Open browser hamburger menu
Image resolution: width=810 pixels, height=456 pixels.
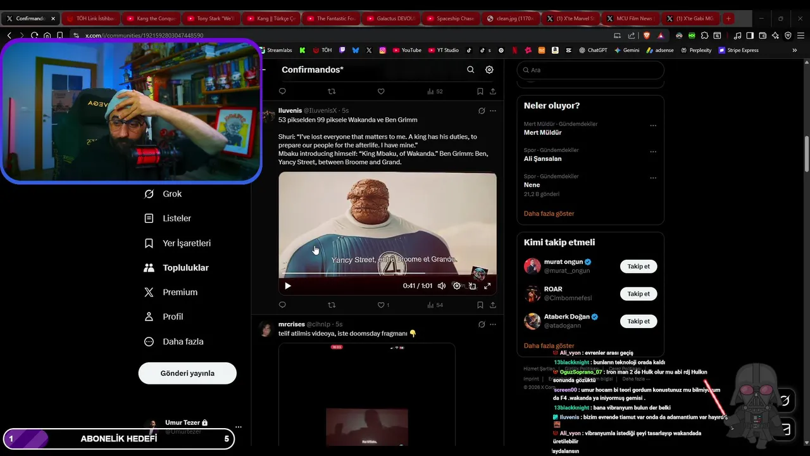pos(801,35)
